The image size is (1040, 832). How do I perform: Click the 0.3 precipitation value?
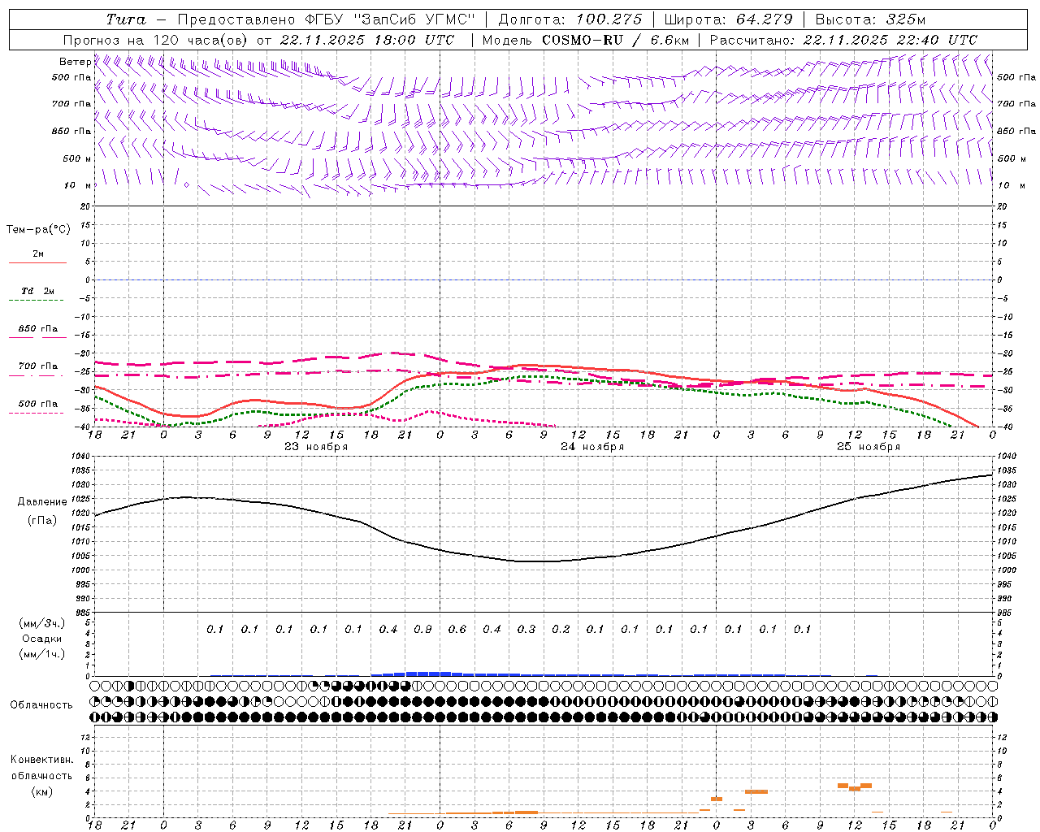click(x=526, y=630)
